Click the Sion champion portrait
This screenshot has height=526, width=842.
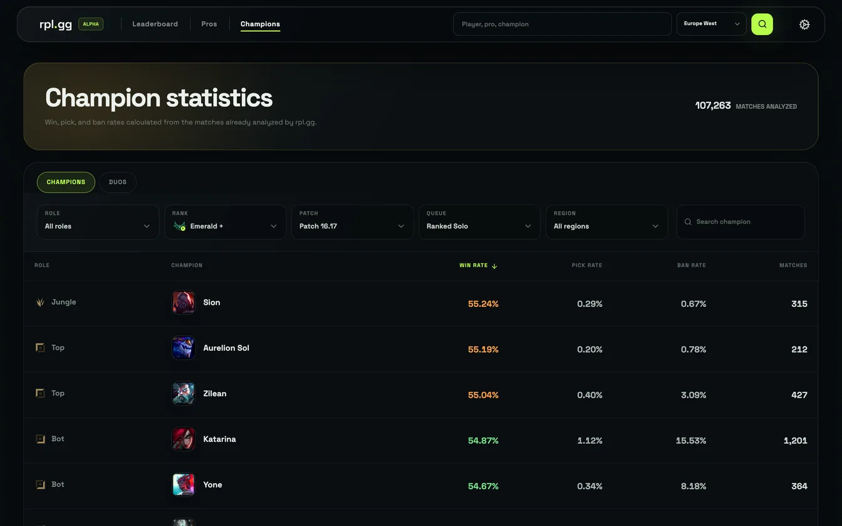[x=184, y=302]
